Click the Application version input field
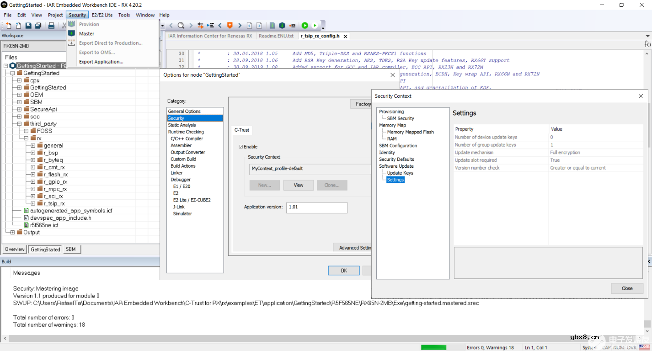 (317, 207)
